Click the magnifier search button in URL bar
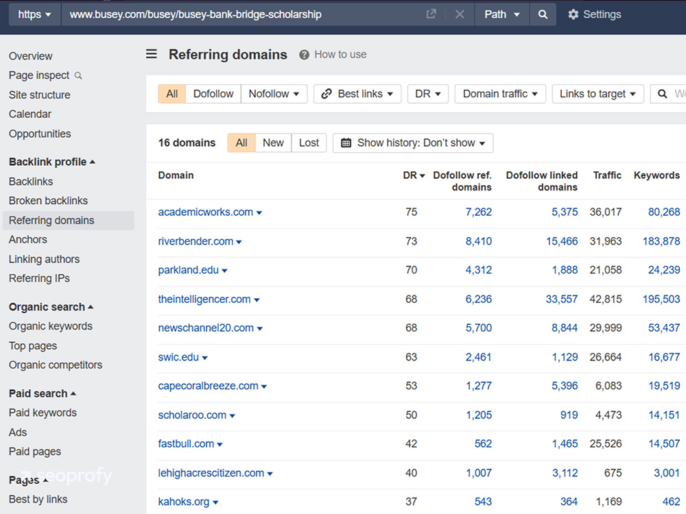 [543, 14]
